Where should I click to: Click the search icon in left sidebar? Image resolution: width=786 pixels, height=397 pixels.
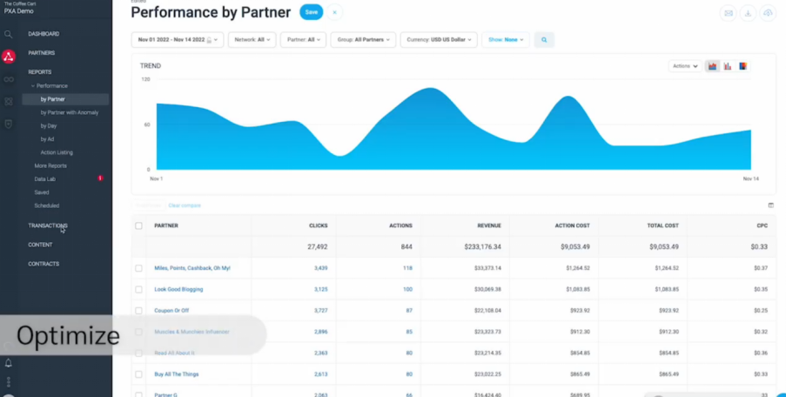click(x=9, y=34)
